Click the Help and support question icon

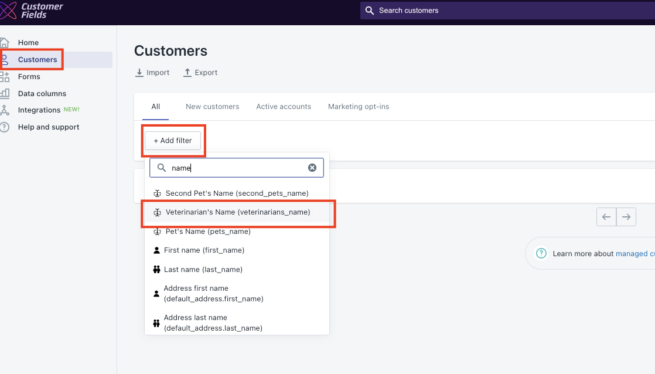click(x=5, y=127)
